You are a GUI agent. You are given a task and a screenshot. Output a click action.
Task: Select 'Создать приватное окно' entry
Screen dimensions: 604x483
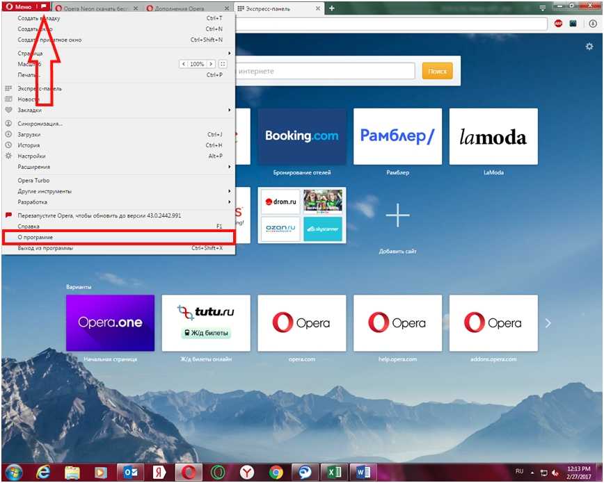click(118, 40)
